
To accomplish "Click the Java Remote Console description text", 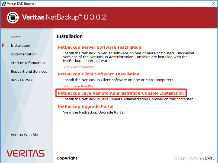I will 128,99.
